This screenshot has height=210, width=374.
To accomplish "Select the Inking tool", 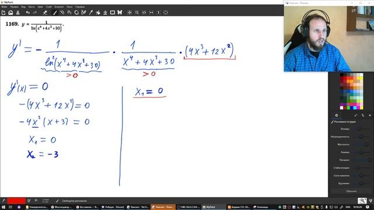I will (84, 12).
